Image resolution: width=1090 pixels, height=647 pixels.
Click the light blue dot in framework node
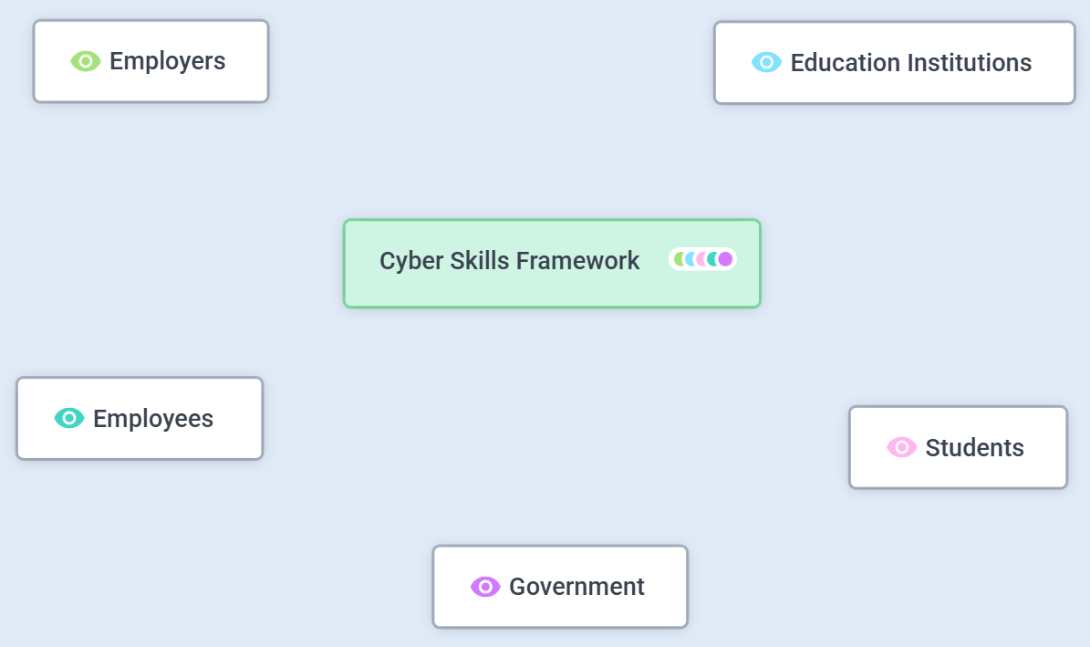(690, 259)
